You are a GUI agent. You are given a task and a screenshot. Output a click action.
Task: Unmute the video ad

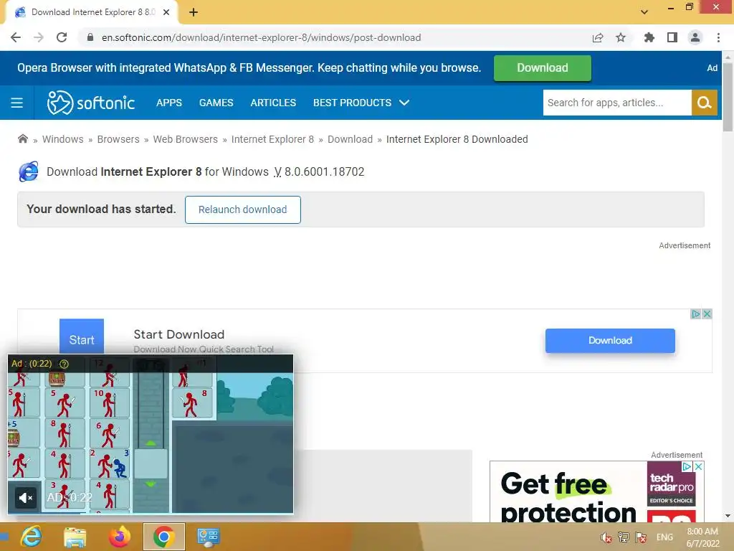point(25,498)
